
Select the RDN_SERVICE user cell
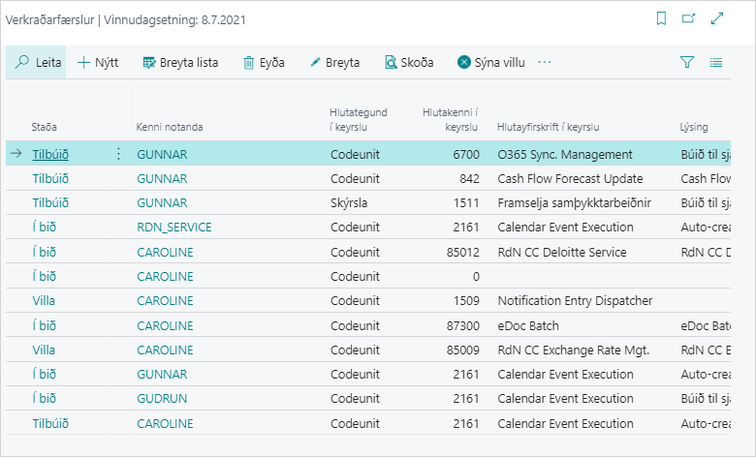tap(174, 228)
